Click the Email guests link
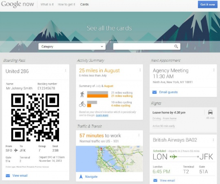220x184 pixels. (x=168, y=92)
